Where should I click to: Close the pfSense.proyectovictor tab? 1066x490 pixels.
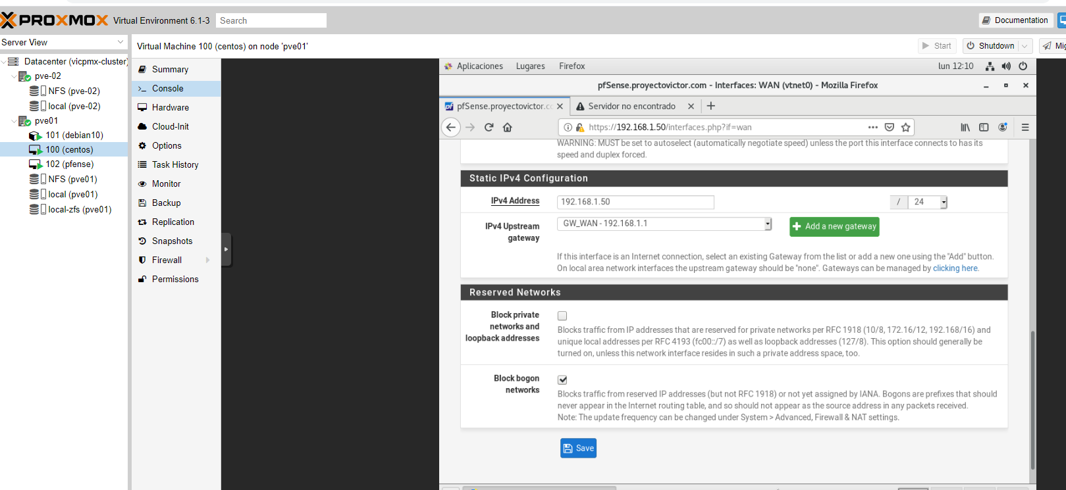click(x=560, y=106)
